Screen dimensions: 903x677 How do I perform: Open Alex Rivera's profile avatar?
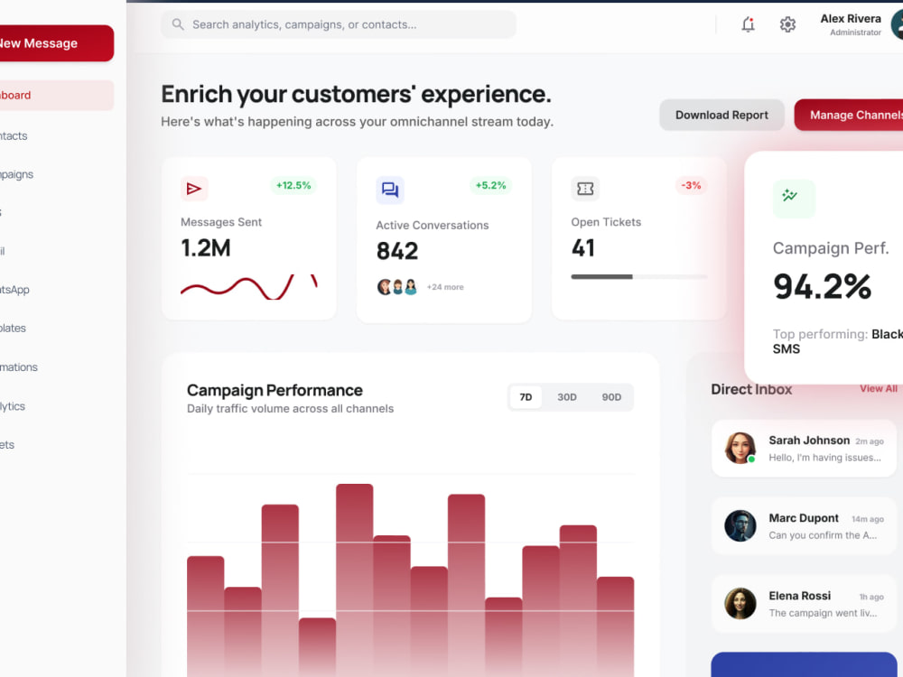coord(898,24)
